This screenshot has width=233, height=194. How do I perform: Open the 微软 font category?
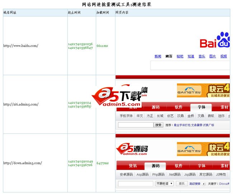click(x=211, y=116)
